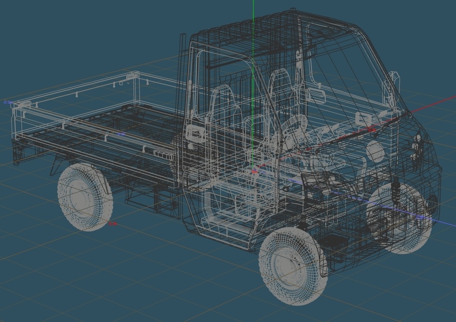The height and width of the screenshot is (322, 456).
Task: Select the front coil spring suspension
Action: click(x=395, y=190)
